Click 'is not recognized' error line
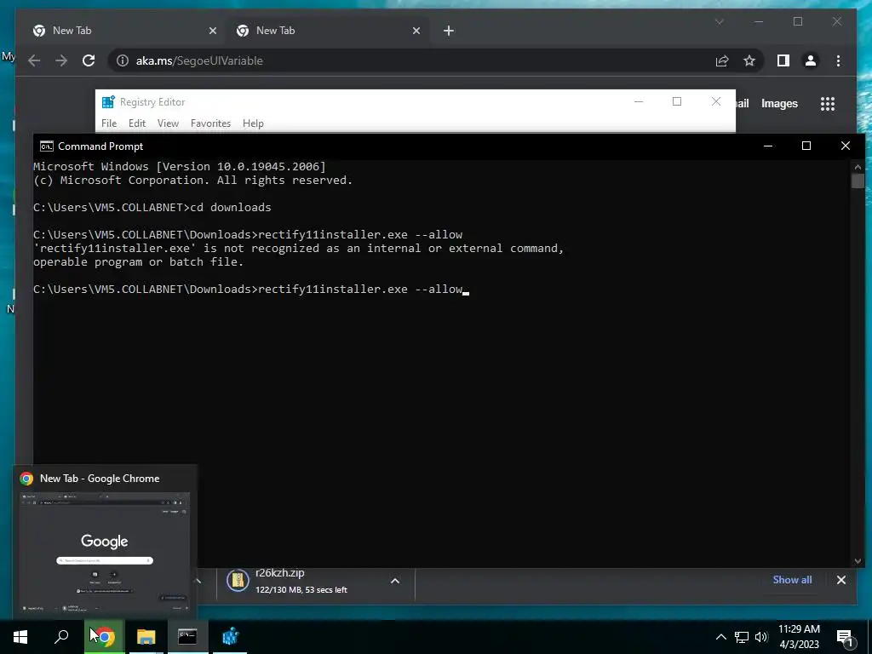The image size is (872, 654). pos(299,248)
